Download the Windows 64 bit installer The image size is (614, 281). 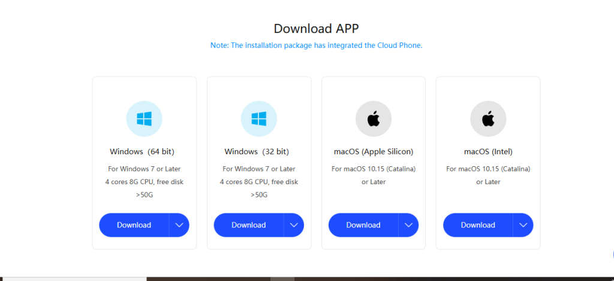(134, 225)
